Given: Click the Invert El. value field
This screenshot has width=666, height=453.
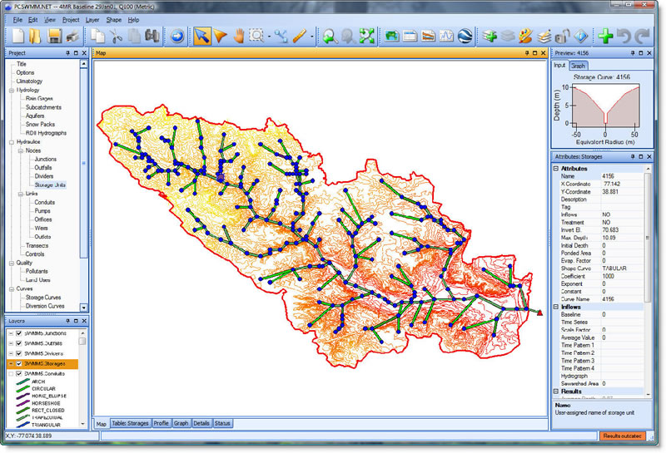Looking at the screenshot, I should [x=620, y=230].
